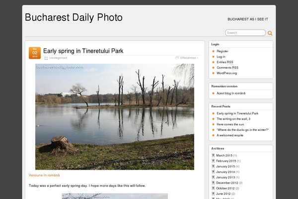Open the February 2015 archive
The image size is (298, 199).
pyautogui.click(x=226, y=161)
